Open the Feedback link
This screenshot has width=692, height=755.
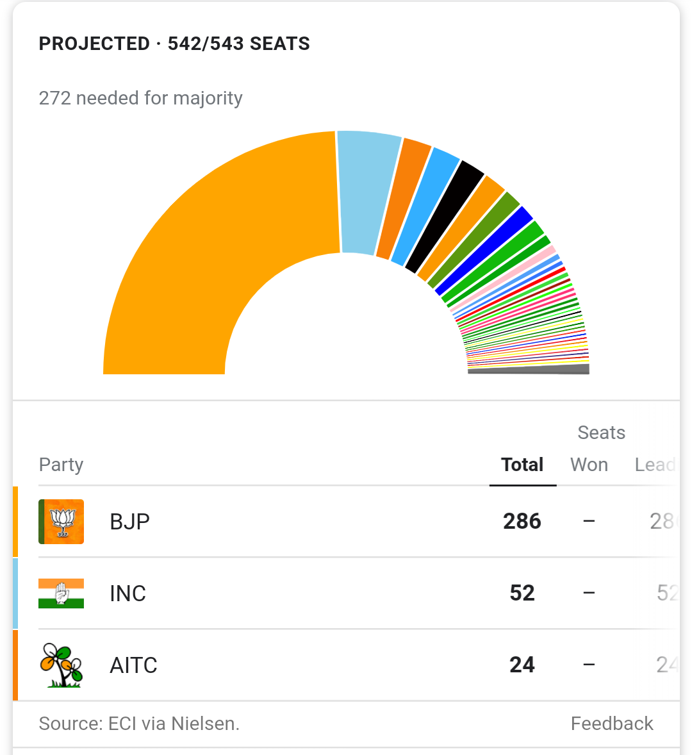(x=612, y=724)
